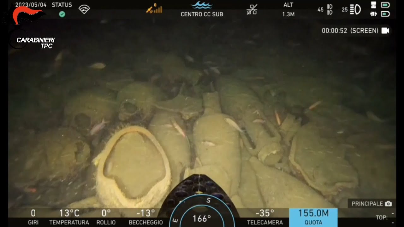404x227 pixels.
Task: Click the auxiliary light value 45
Action: [321, 10]
